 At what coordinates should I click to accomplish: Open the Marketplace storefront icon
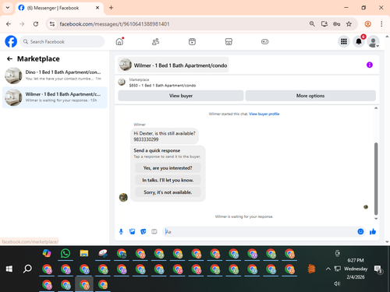[x=229, y=41]
